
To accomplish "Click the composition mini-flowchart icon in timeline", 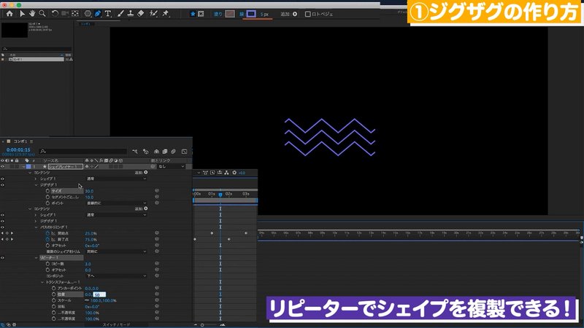I will [135, 152].
